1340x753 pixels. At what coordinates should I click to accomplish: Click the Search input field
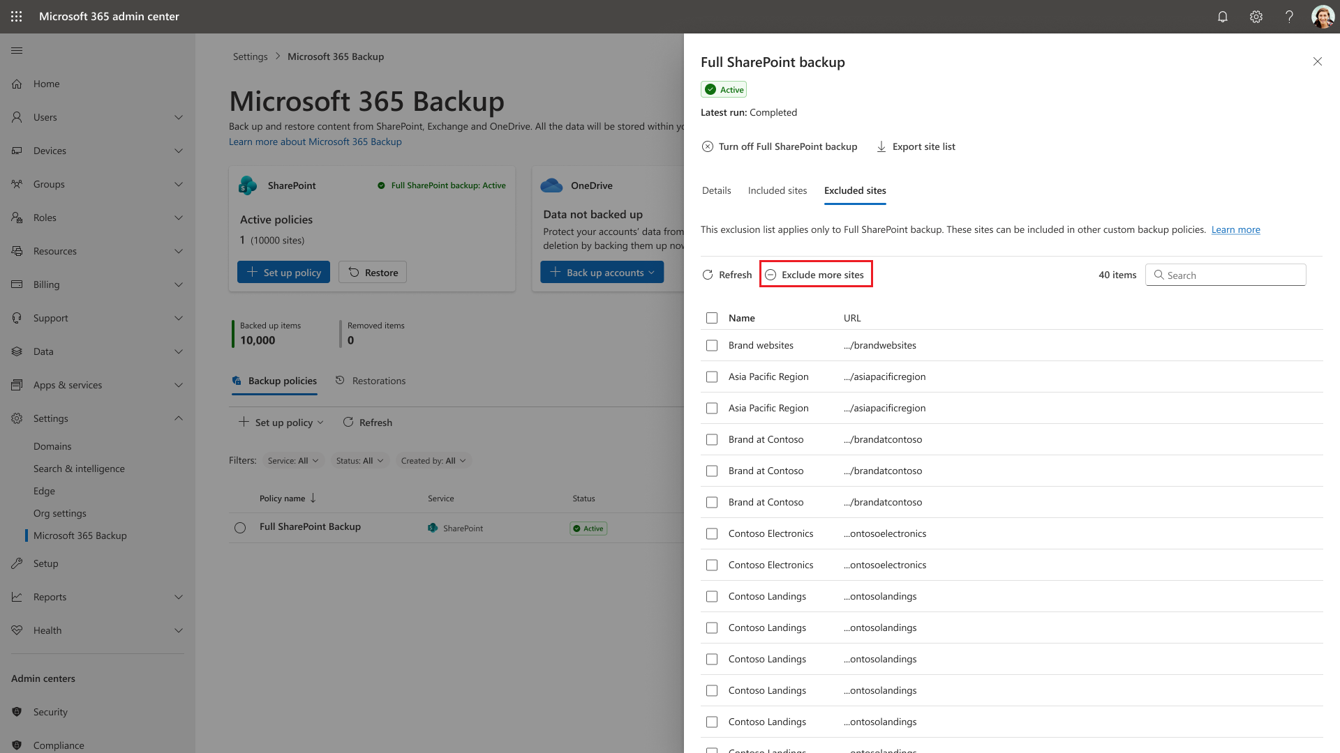[1226, 275]
